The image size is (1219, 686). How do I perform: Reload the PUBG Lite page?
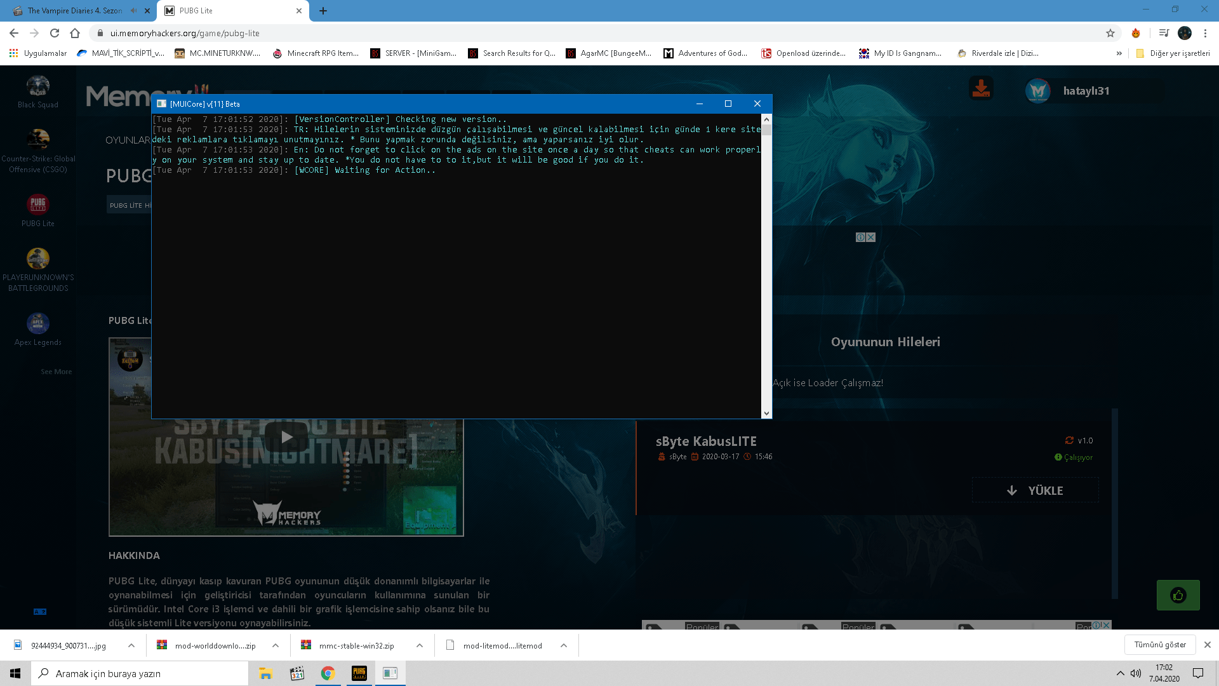(55, 33)
